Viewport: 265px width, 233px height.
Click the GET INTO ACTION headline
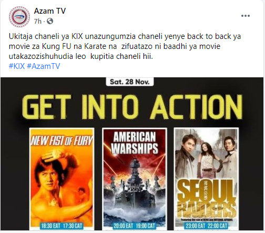(132, 107)
